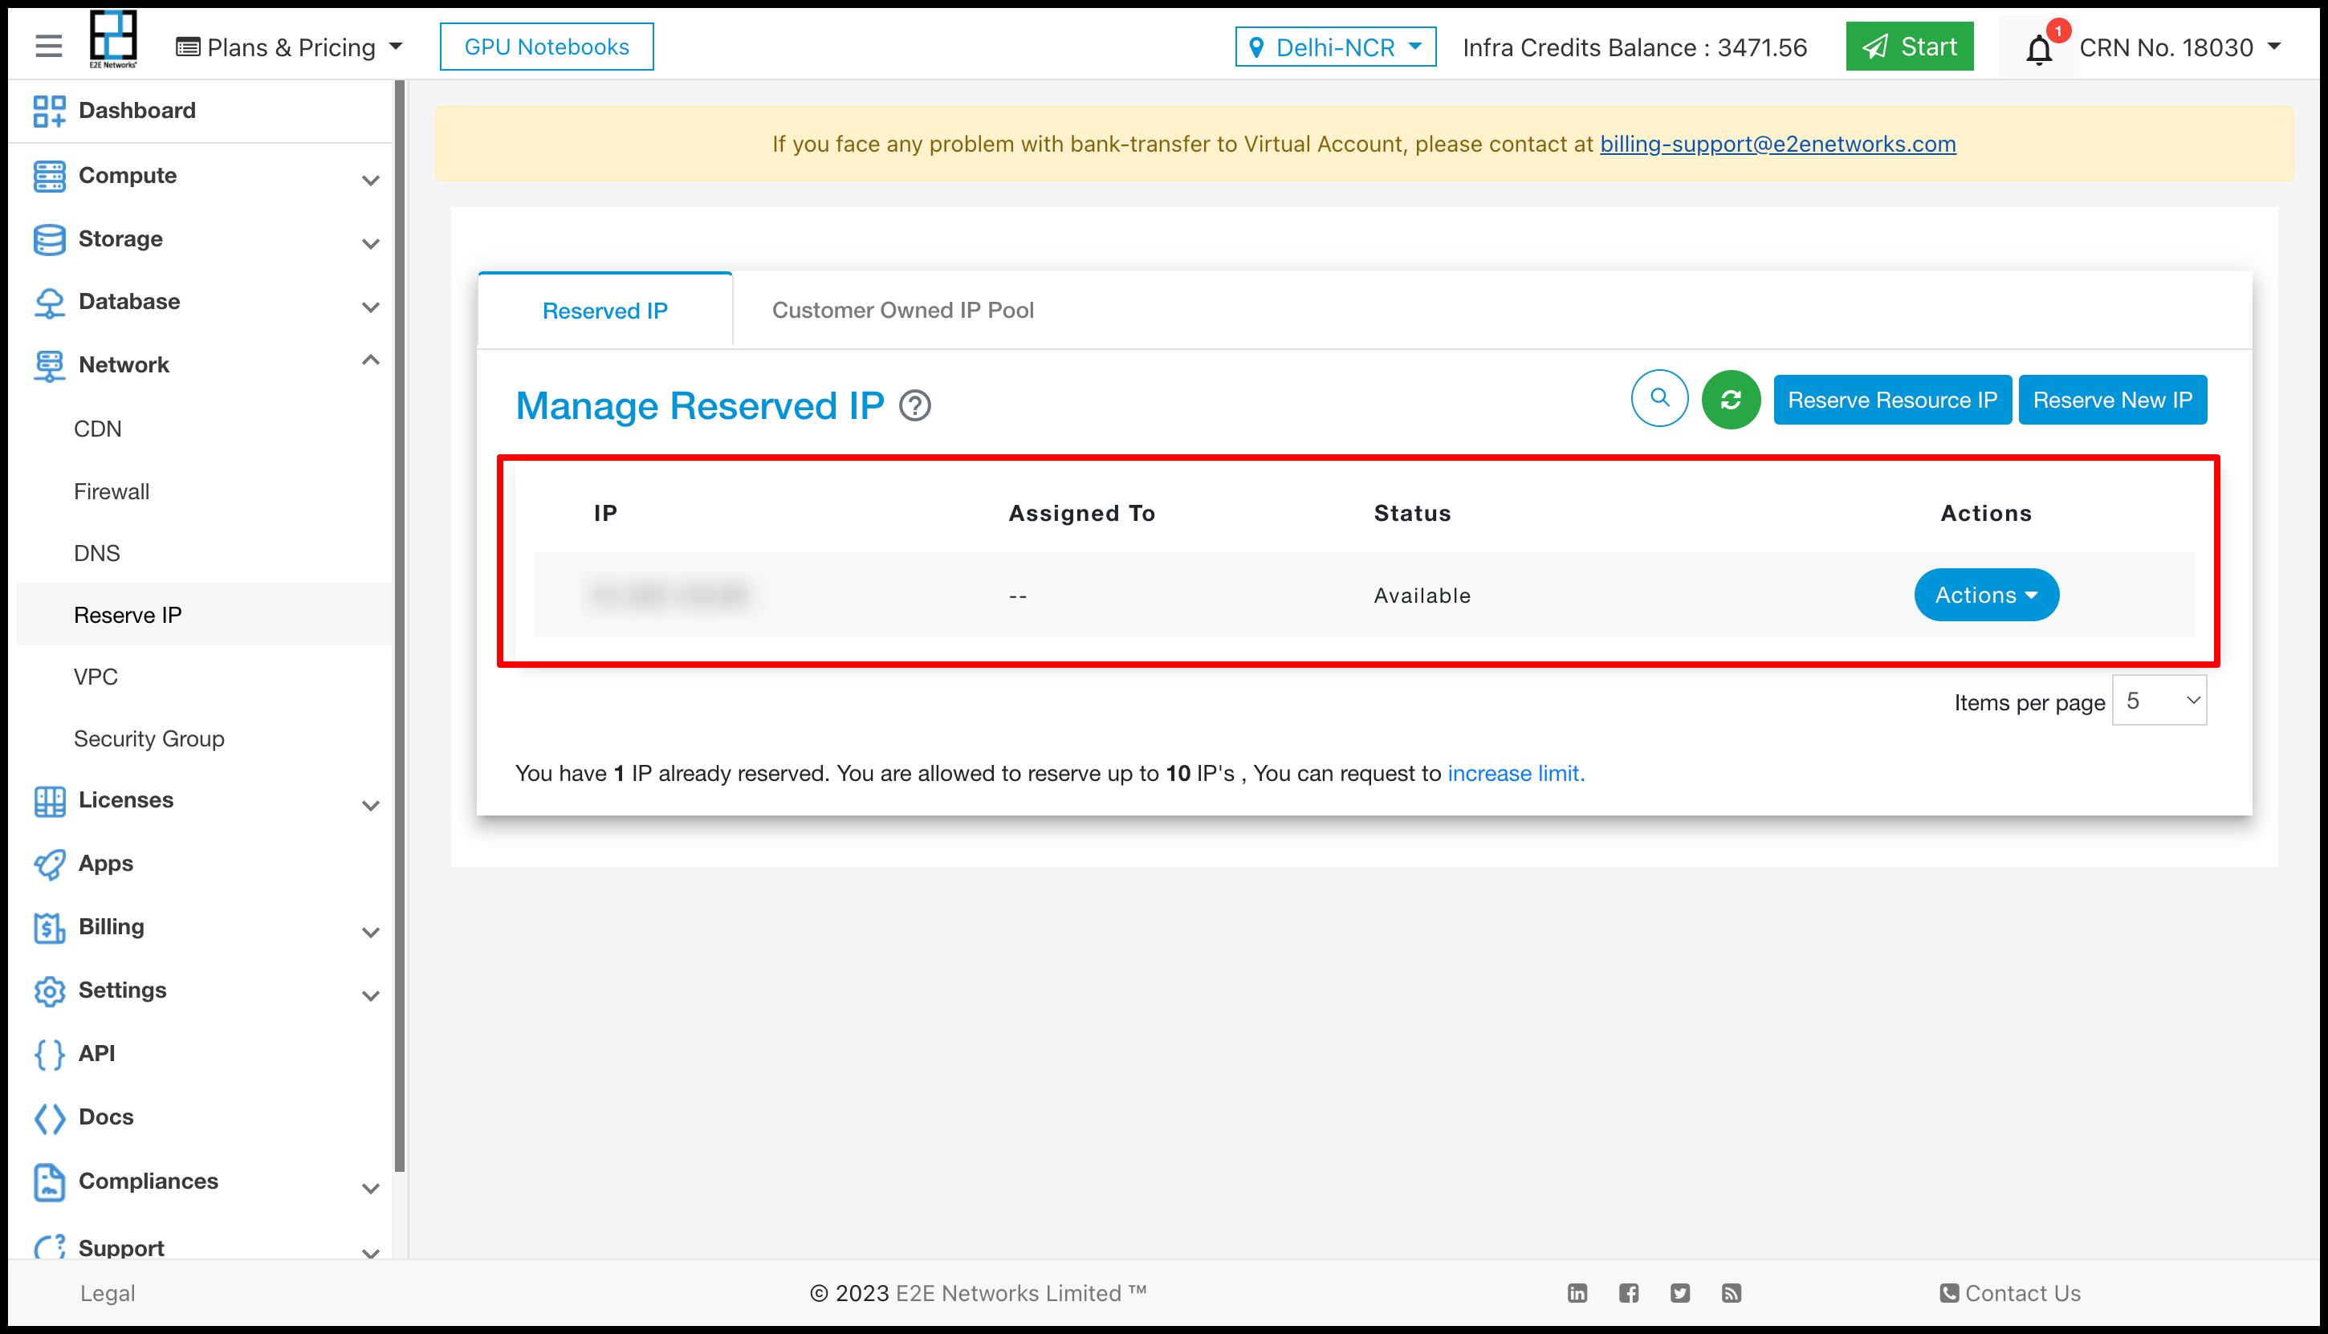Click the Dashboard sidebar icon
Screen dimensions: 2328x1334
tap(50, 111)
